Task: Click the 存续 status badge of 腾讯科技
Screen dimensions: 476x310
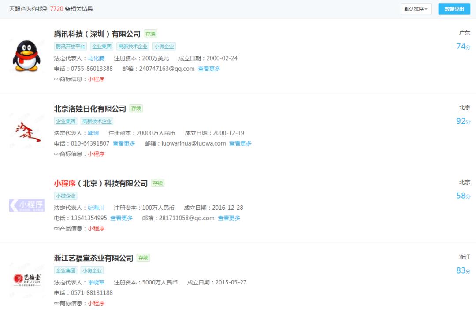Action: pyautogui.click(x=151, y=34)
